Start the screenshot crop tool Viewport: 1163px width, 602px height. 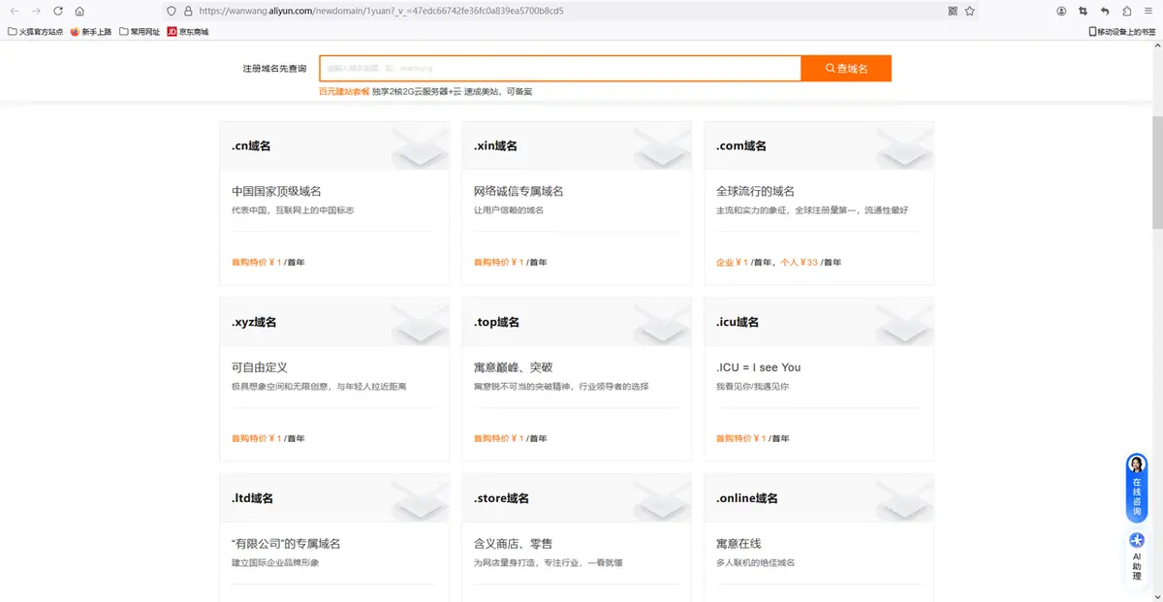1083,11
